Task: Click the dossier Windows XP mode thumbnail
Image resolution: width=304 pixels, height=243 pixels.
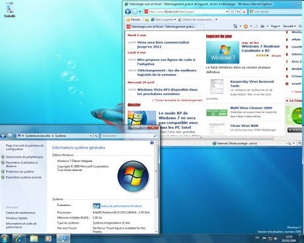Action: (141, 118)
